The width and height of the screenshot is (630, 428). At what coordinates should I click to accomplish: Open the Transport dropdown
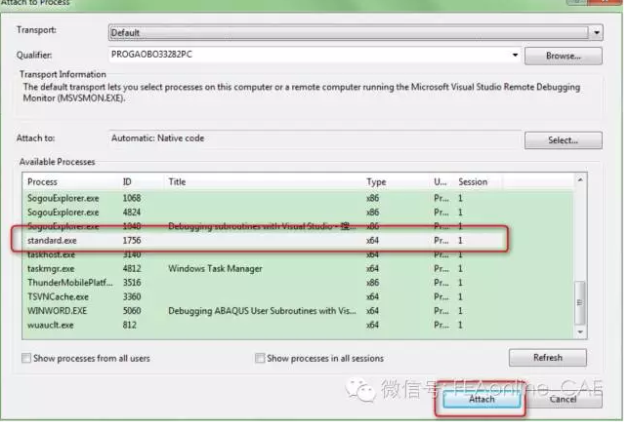pyautogui.click(x=356, y=32)
